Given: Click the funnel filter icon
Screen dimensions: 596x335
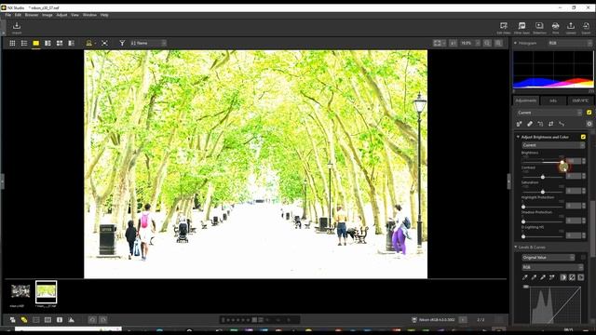Looking at the screenshot, I should click(122, 44).
